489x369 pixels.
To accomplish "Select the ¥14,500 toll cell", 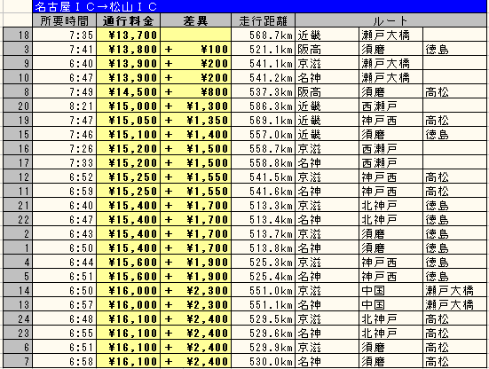I will 128,91.
